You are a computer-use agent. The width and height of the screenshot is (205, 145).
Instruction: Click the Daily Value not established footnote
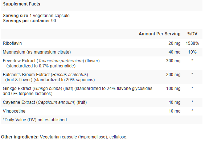35,120
